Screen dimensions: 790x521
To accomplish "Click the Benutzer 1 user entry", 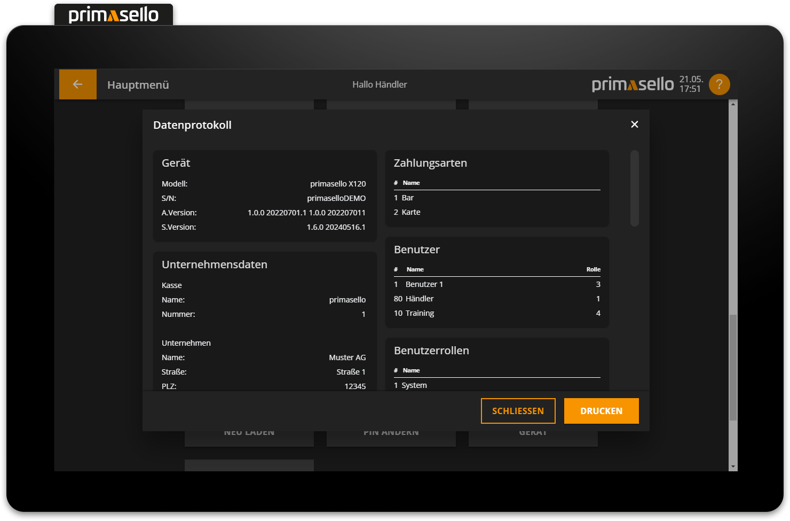I will point(424,284).
